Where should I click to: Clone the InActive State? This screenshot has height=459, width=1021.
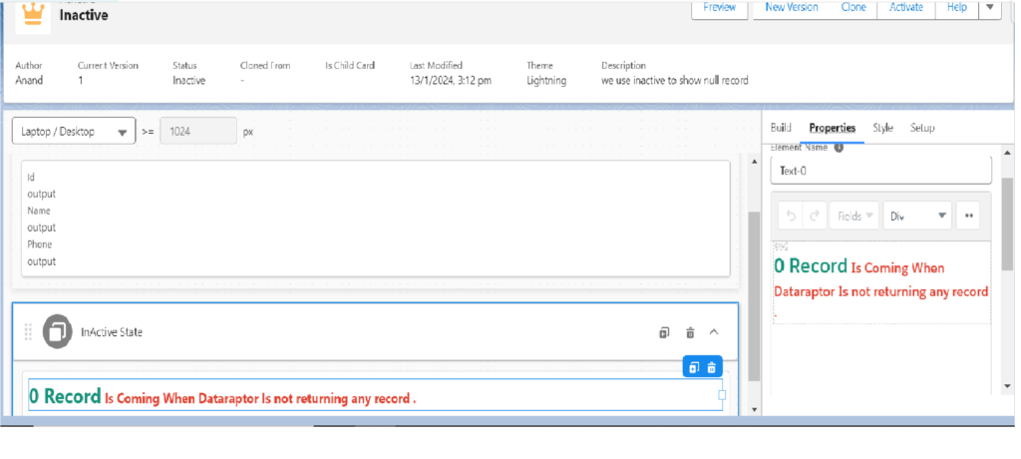click(663, 332)
